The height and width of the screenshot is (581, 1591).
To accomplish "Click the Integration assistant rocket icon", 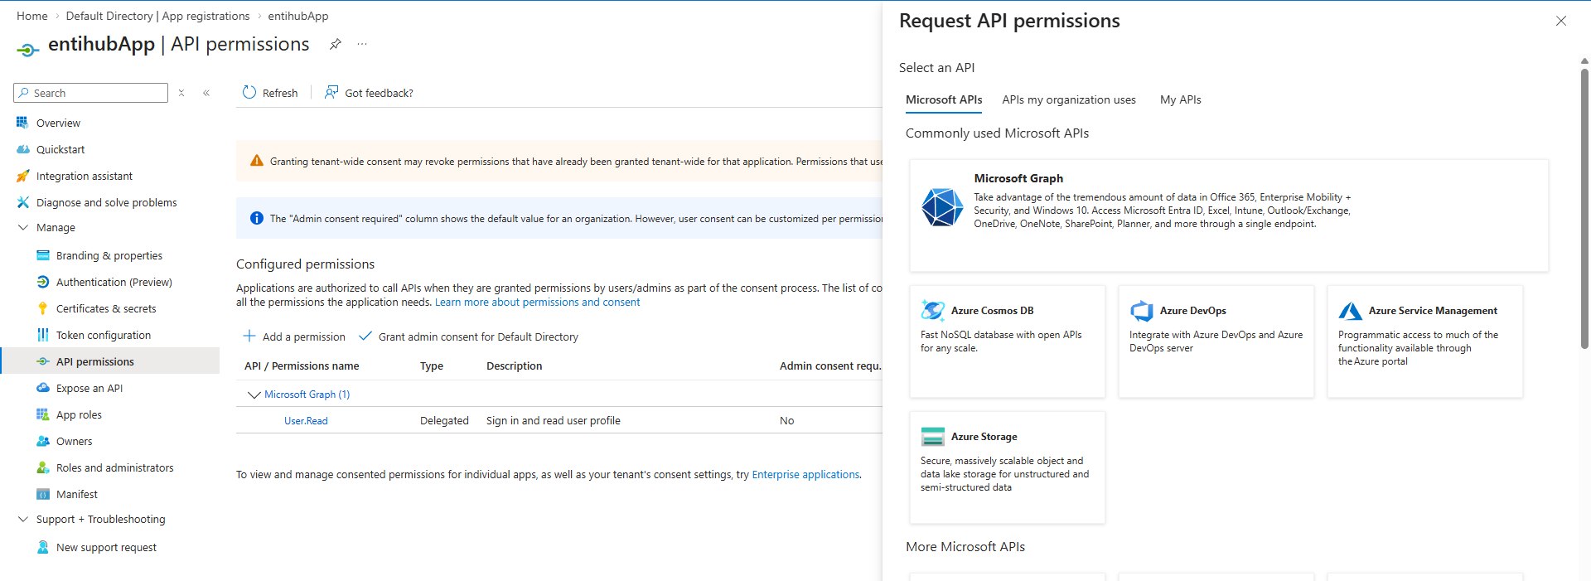I will point(22,176).
